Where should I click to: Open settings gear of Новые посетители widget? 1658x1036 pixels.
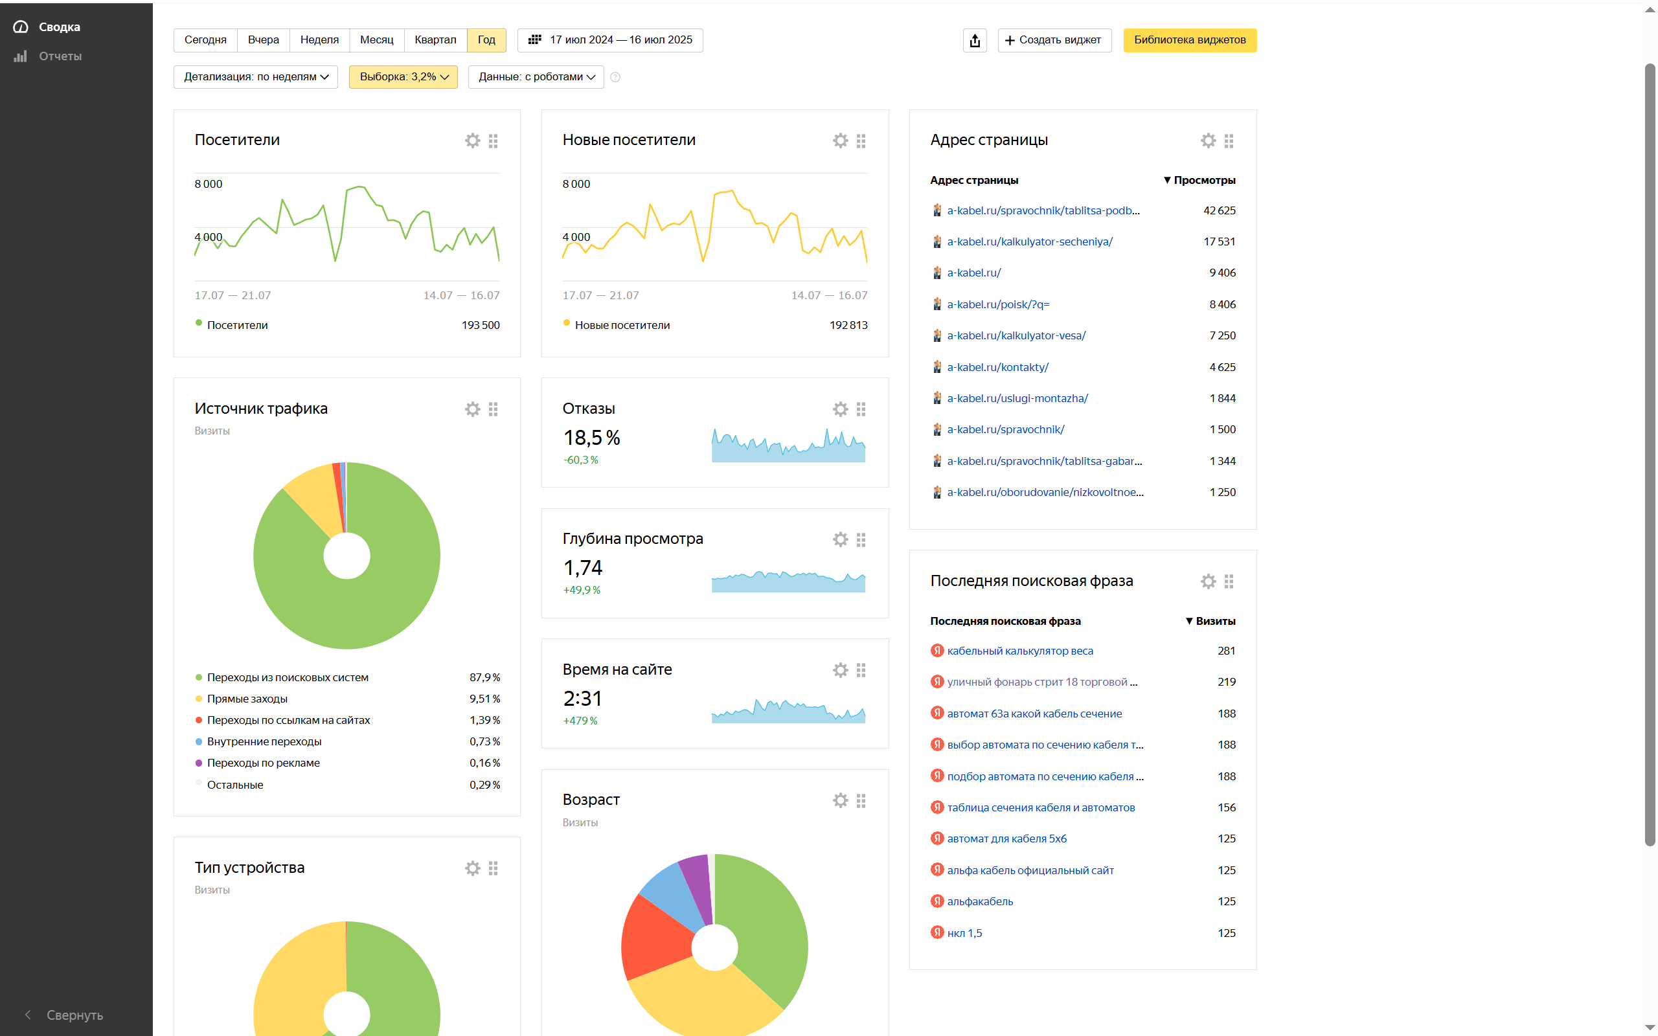click(841, 141)
